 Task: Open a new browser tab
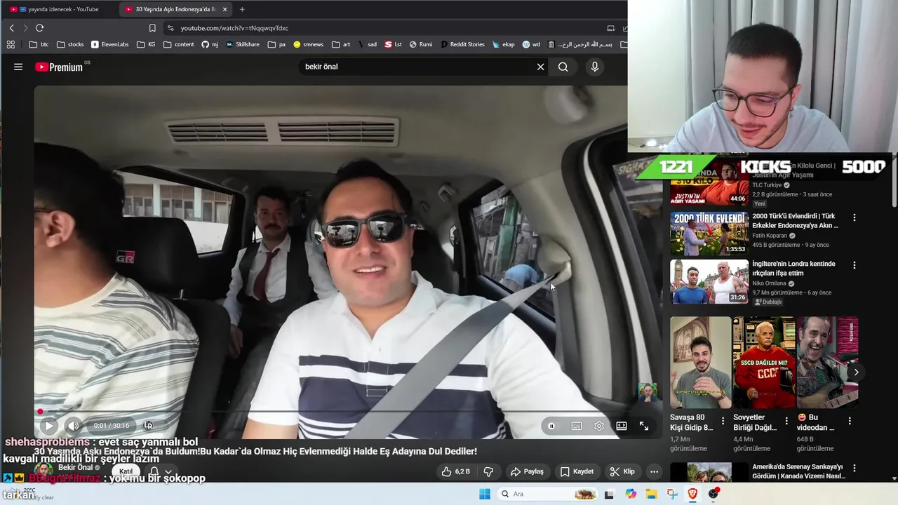tap(242, 9)
